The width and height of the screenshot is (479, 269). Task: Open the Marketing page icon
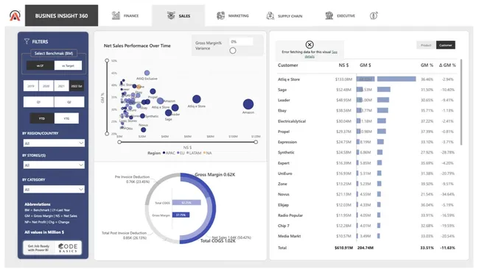(220, 15)
